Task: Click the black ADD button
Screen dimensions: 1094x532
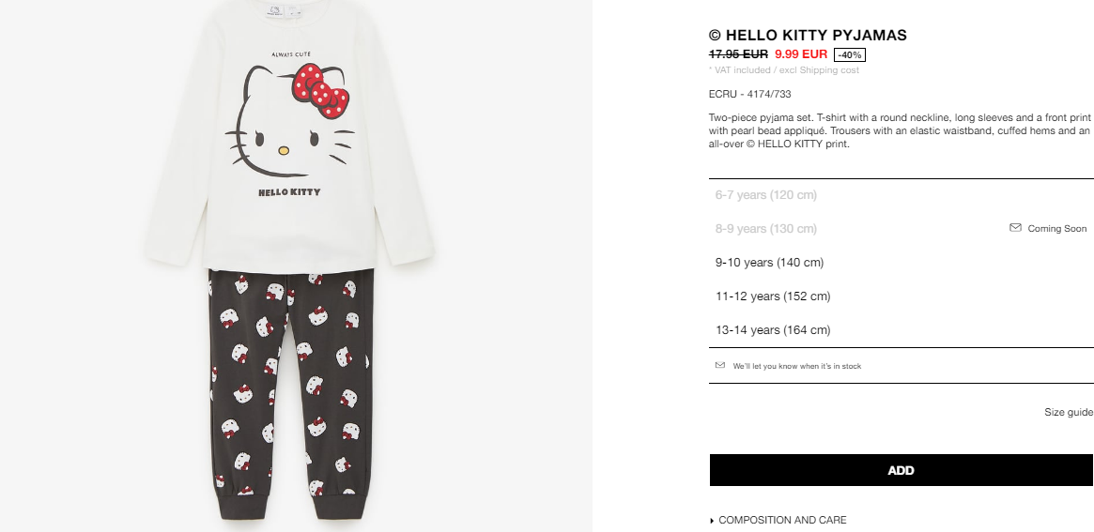Action: (901, 471)
